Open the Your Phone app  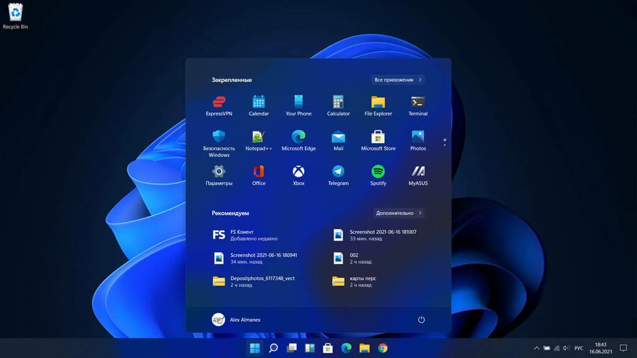[298, 106]
